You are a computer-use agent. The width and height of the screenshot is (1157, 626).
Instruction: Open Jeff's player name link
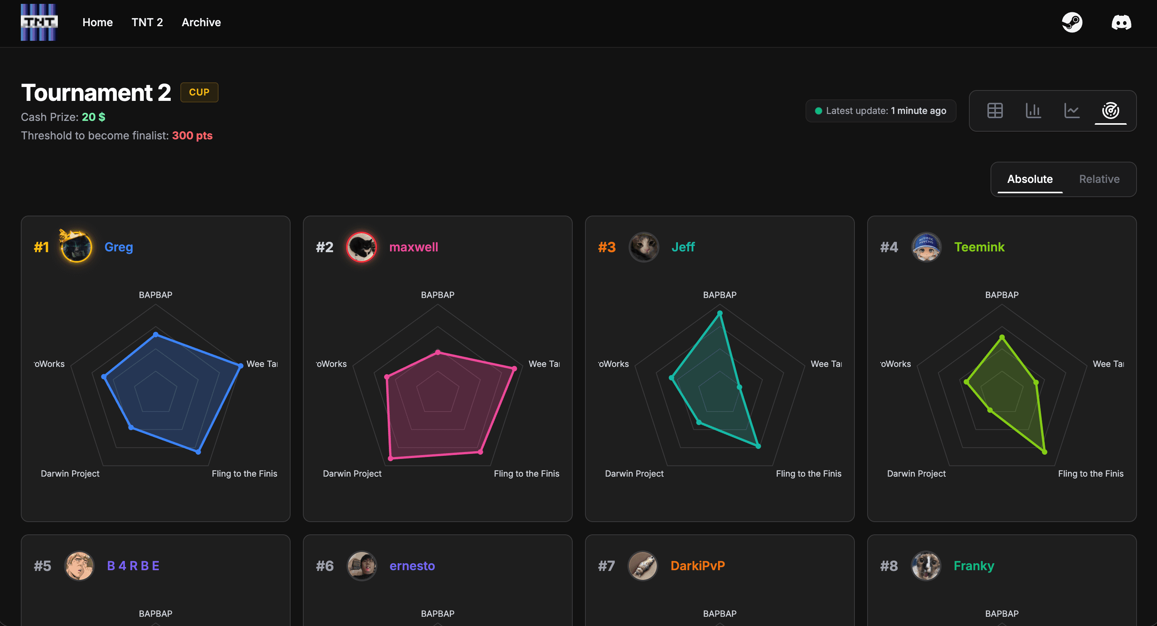click(x=683, y=247)
